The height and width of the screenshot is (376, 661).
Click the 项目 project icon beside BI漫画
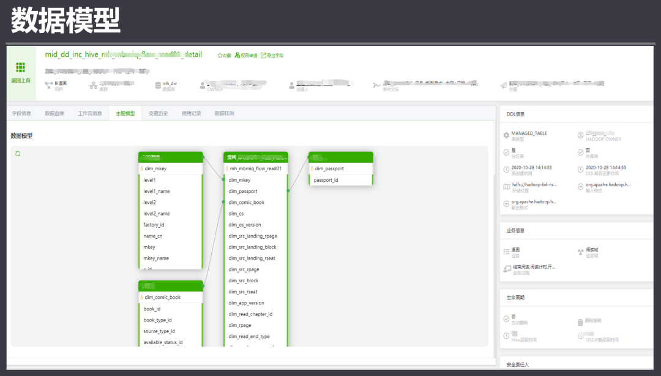(x=48, y=86)
